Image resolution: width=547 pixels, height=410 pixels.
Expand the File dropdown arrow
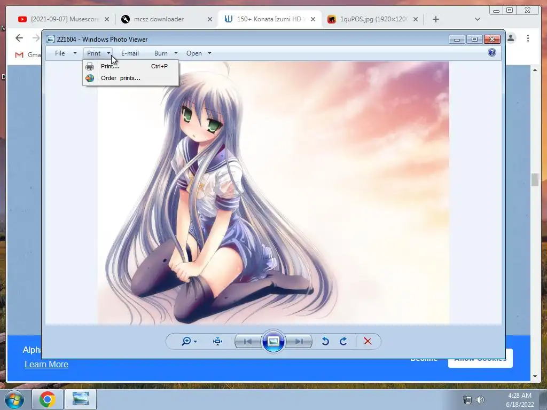pos(75,53)
